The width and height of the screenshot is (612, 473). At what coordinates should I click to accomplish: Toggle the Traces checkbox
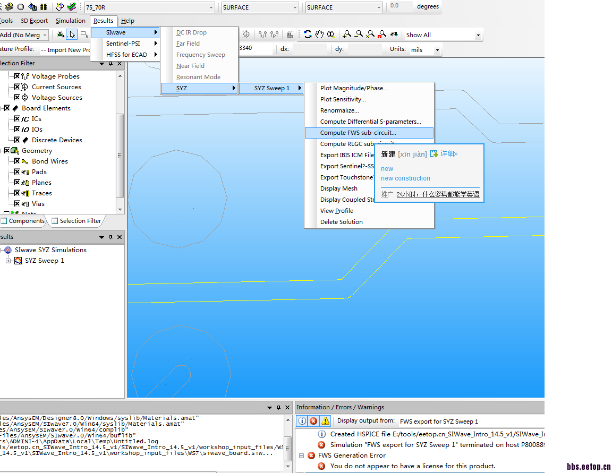[17, 193]
